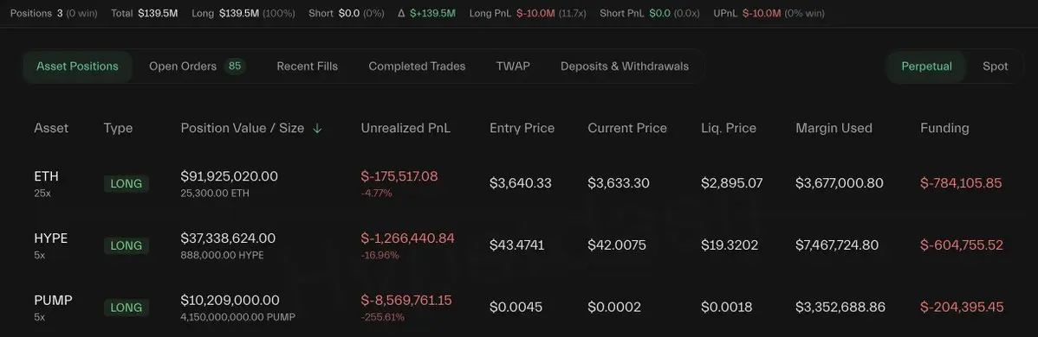Screen dimensions: 1038x337
Task: Click the PUMP asset name
Action: [x=53, y=301]
